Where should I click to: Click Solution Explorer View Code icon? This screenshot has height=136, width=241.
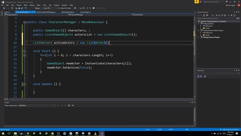229,15
